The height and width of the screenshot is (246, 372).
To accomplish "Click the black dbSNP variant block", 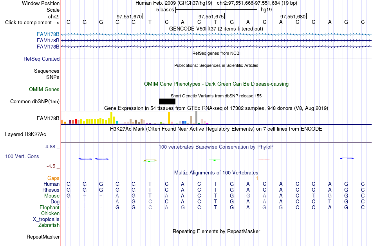I will tap(167, 101).
